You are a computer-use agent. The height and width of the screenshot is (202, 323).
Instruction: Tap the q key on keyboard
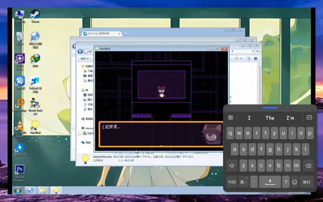tap(231, 133)
